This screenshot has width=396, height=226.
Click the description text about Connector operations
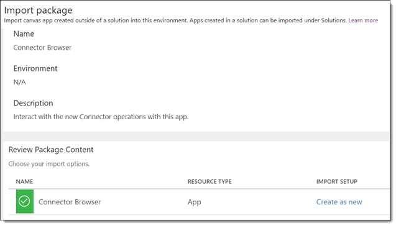click(101, 117)
